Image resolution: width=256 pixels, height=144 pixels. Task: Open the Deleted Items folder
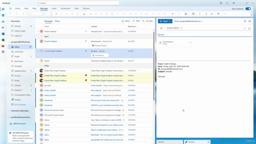click(20, 71)
